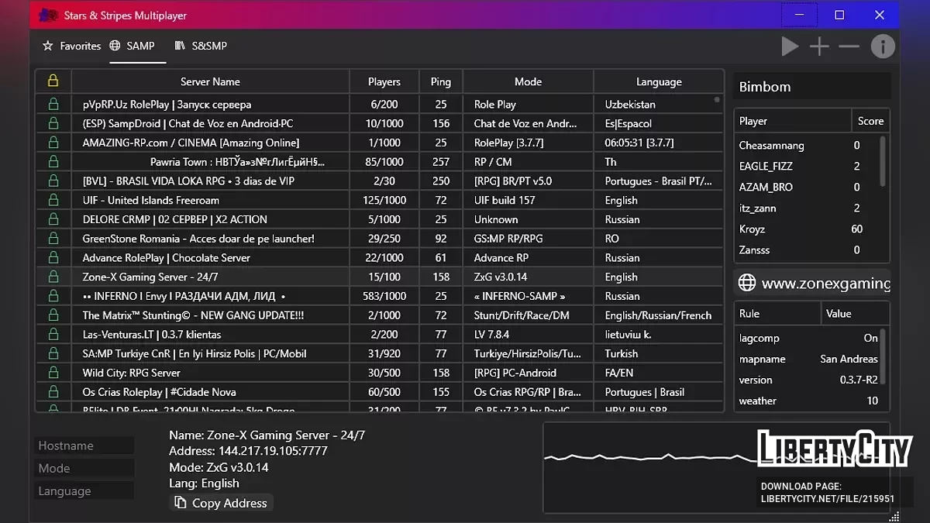
Task: Click the play button to connect to server
Action: click(x=790, y=46)
